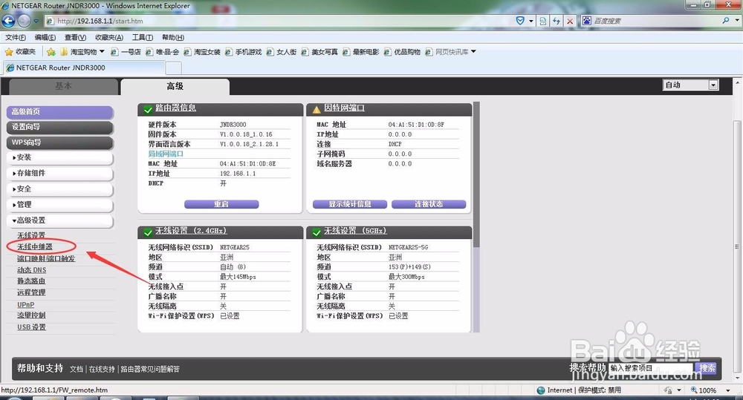This screenshot has width=743, height=400.
Task: Open the 动态 DNS link
Action: click(32, 270)
